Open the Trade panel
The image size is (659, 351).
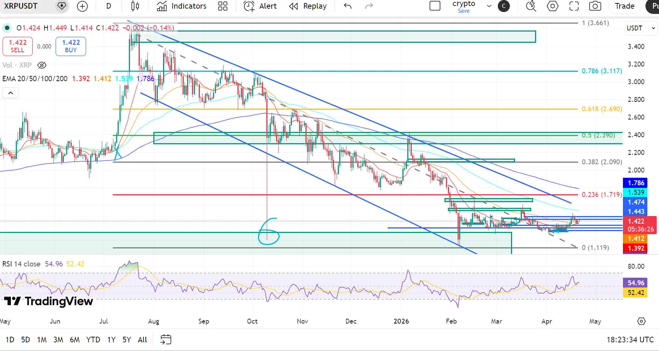click(x=624, y=6)
